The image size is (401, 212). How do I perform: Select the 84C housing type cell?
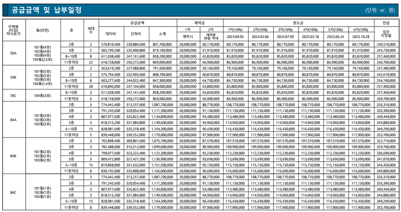coord(13,192)
